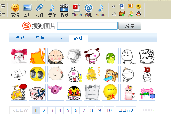171x139 pixels.
Task: Click the bulleted list icon
Action: coord(3,14)
